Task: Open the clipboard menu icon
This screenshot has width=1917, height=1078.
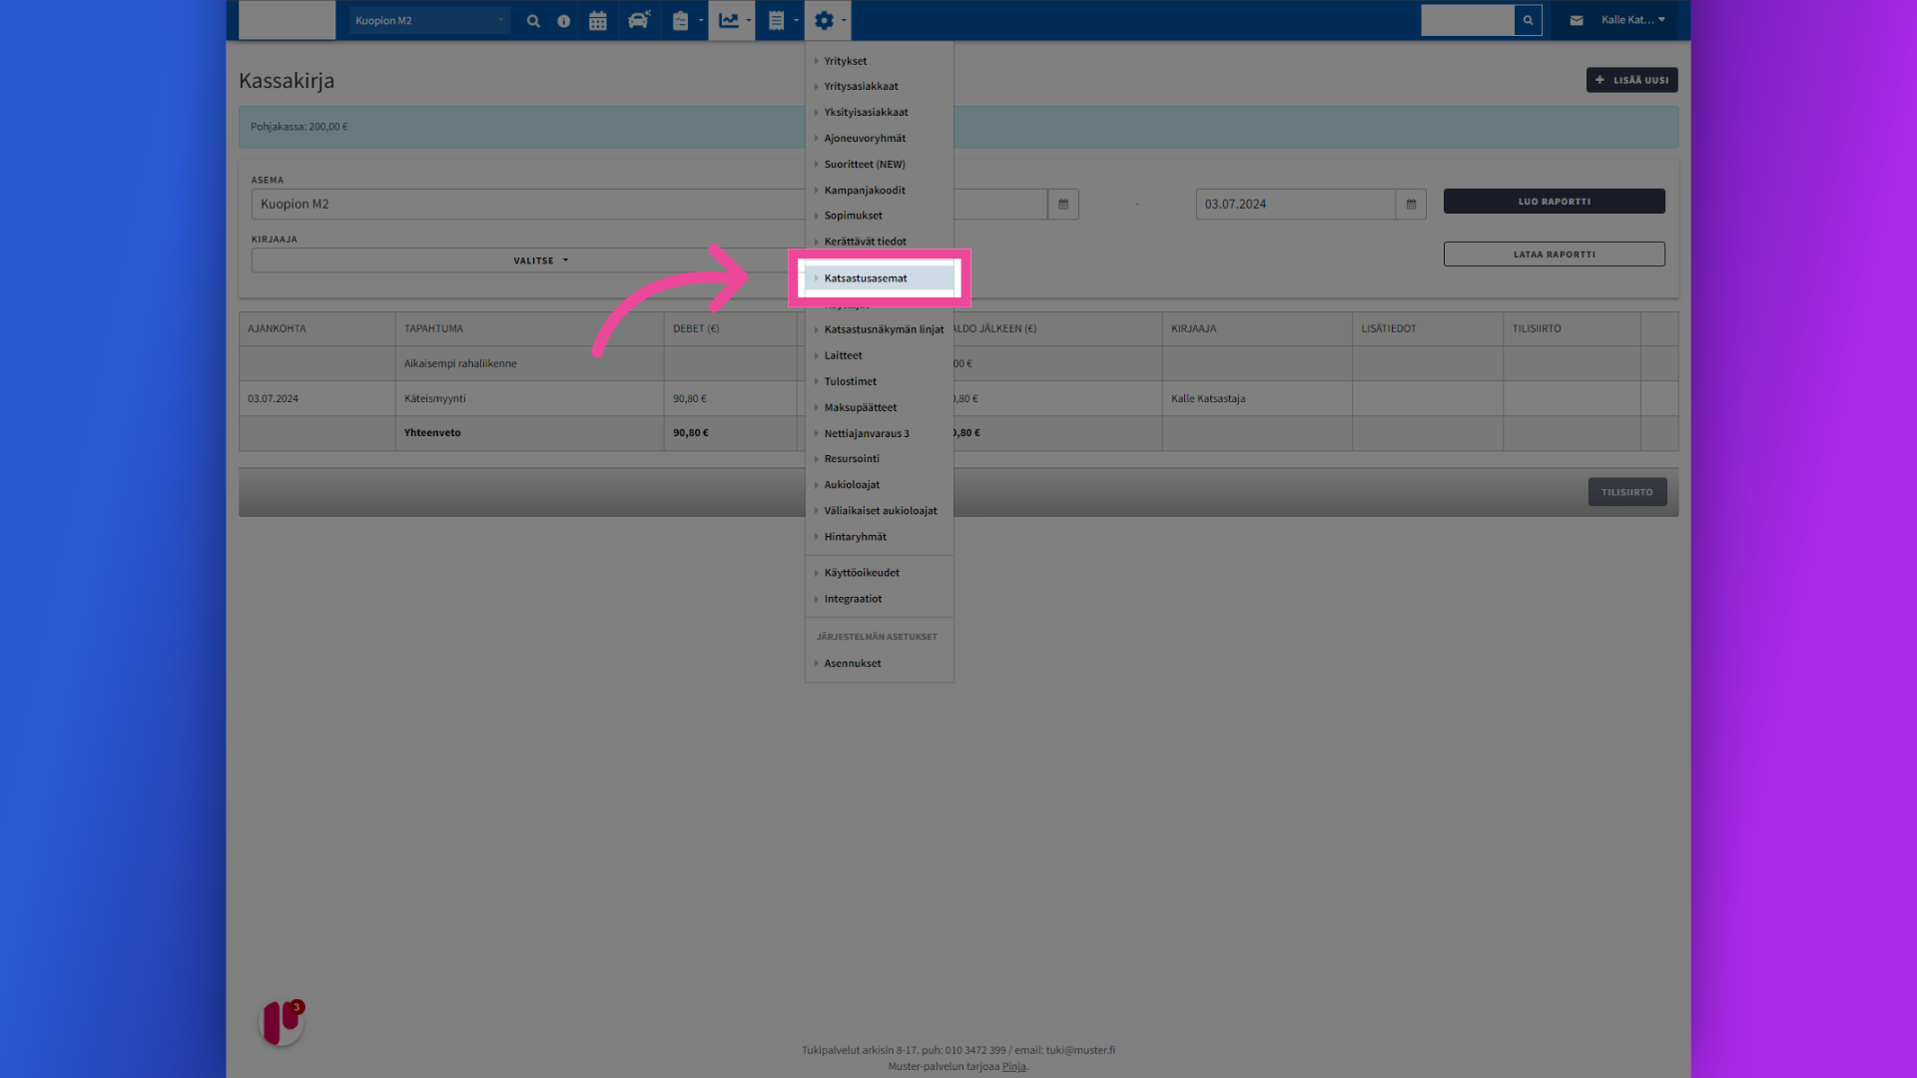Action: 682,20
